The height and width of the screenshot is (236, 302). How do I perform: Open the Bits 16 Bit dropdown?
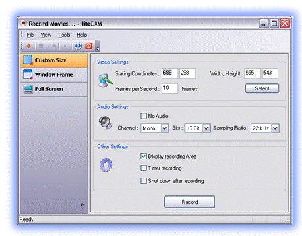(198, 128)
